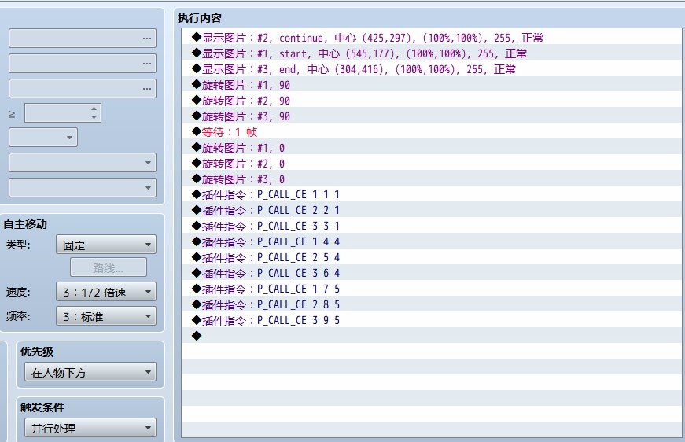Select row 旋转图片 #2, 90
685x442 pixels.
pos(432,101)
